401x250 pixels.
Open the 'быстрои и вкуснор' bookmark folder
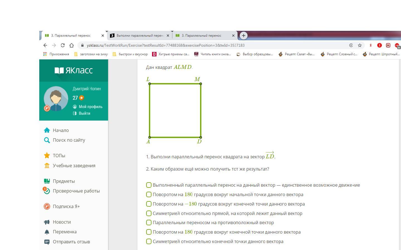click(x=130, y=54)
